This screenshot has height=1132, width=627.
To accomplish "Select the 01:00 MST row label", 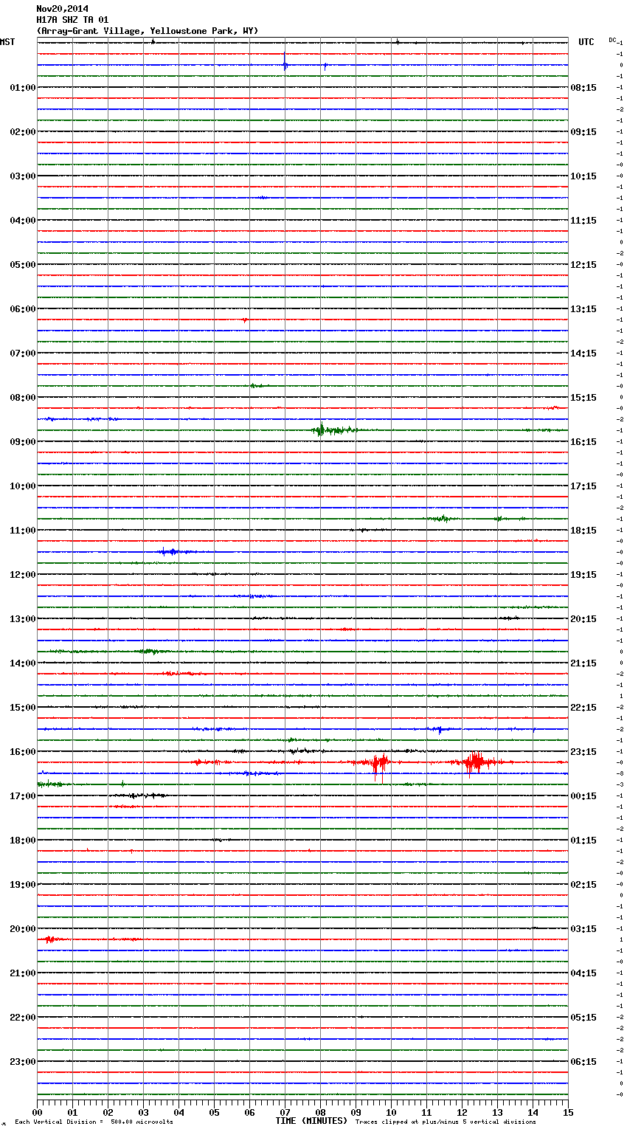I will [x=23, y=88].
